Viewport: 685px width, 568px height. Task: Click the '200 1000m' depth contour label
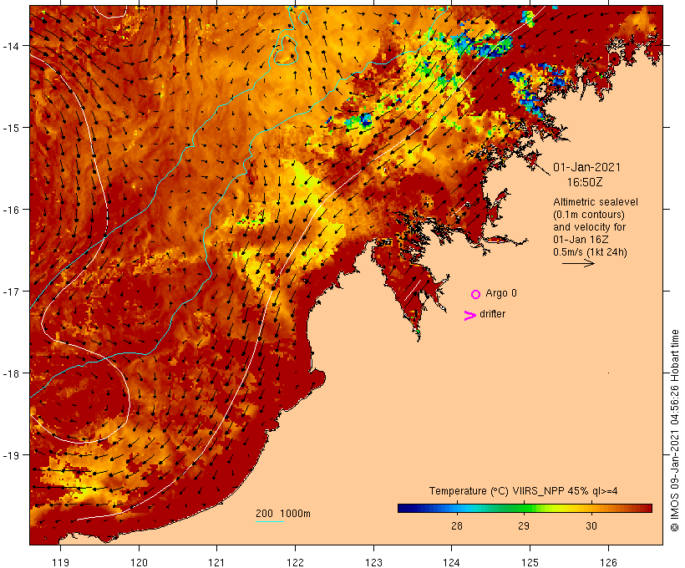pyautogui.click(x=283, y=514)
